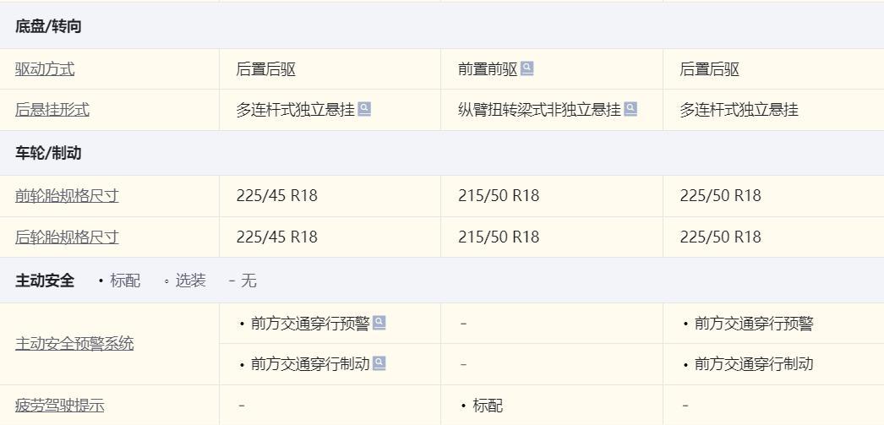Open magnifier icon after 纵臂扭转梁式非独立悬挂
The width and height of the screenshot is (884, 425).
pyautogui.click(x=630, y=109)
